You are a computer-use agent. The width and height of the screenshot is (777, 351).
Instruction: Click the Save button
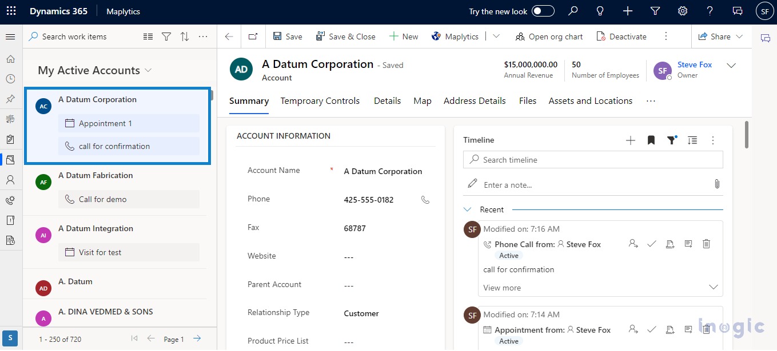coord(288,37)
